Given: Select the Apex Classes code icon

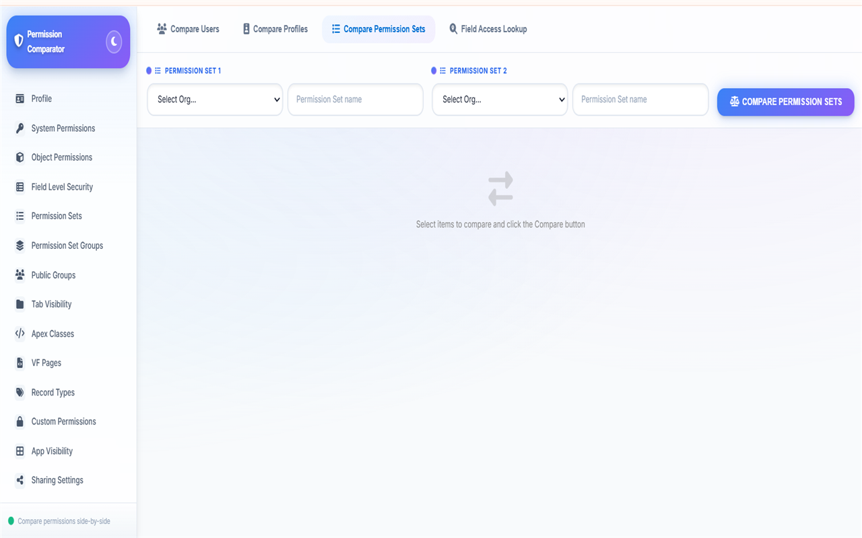Looking at the screenshot, I should (20, 334).
